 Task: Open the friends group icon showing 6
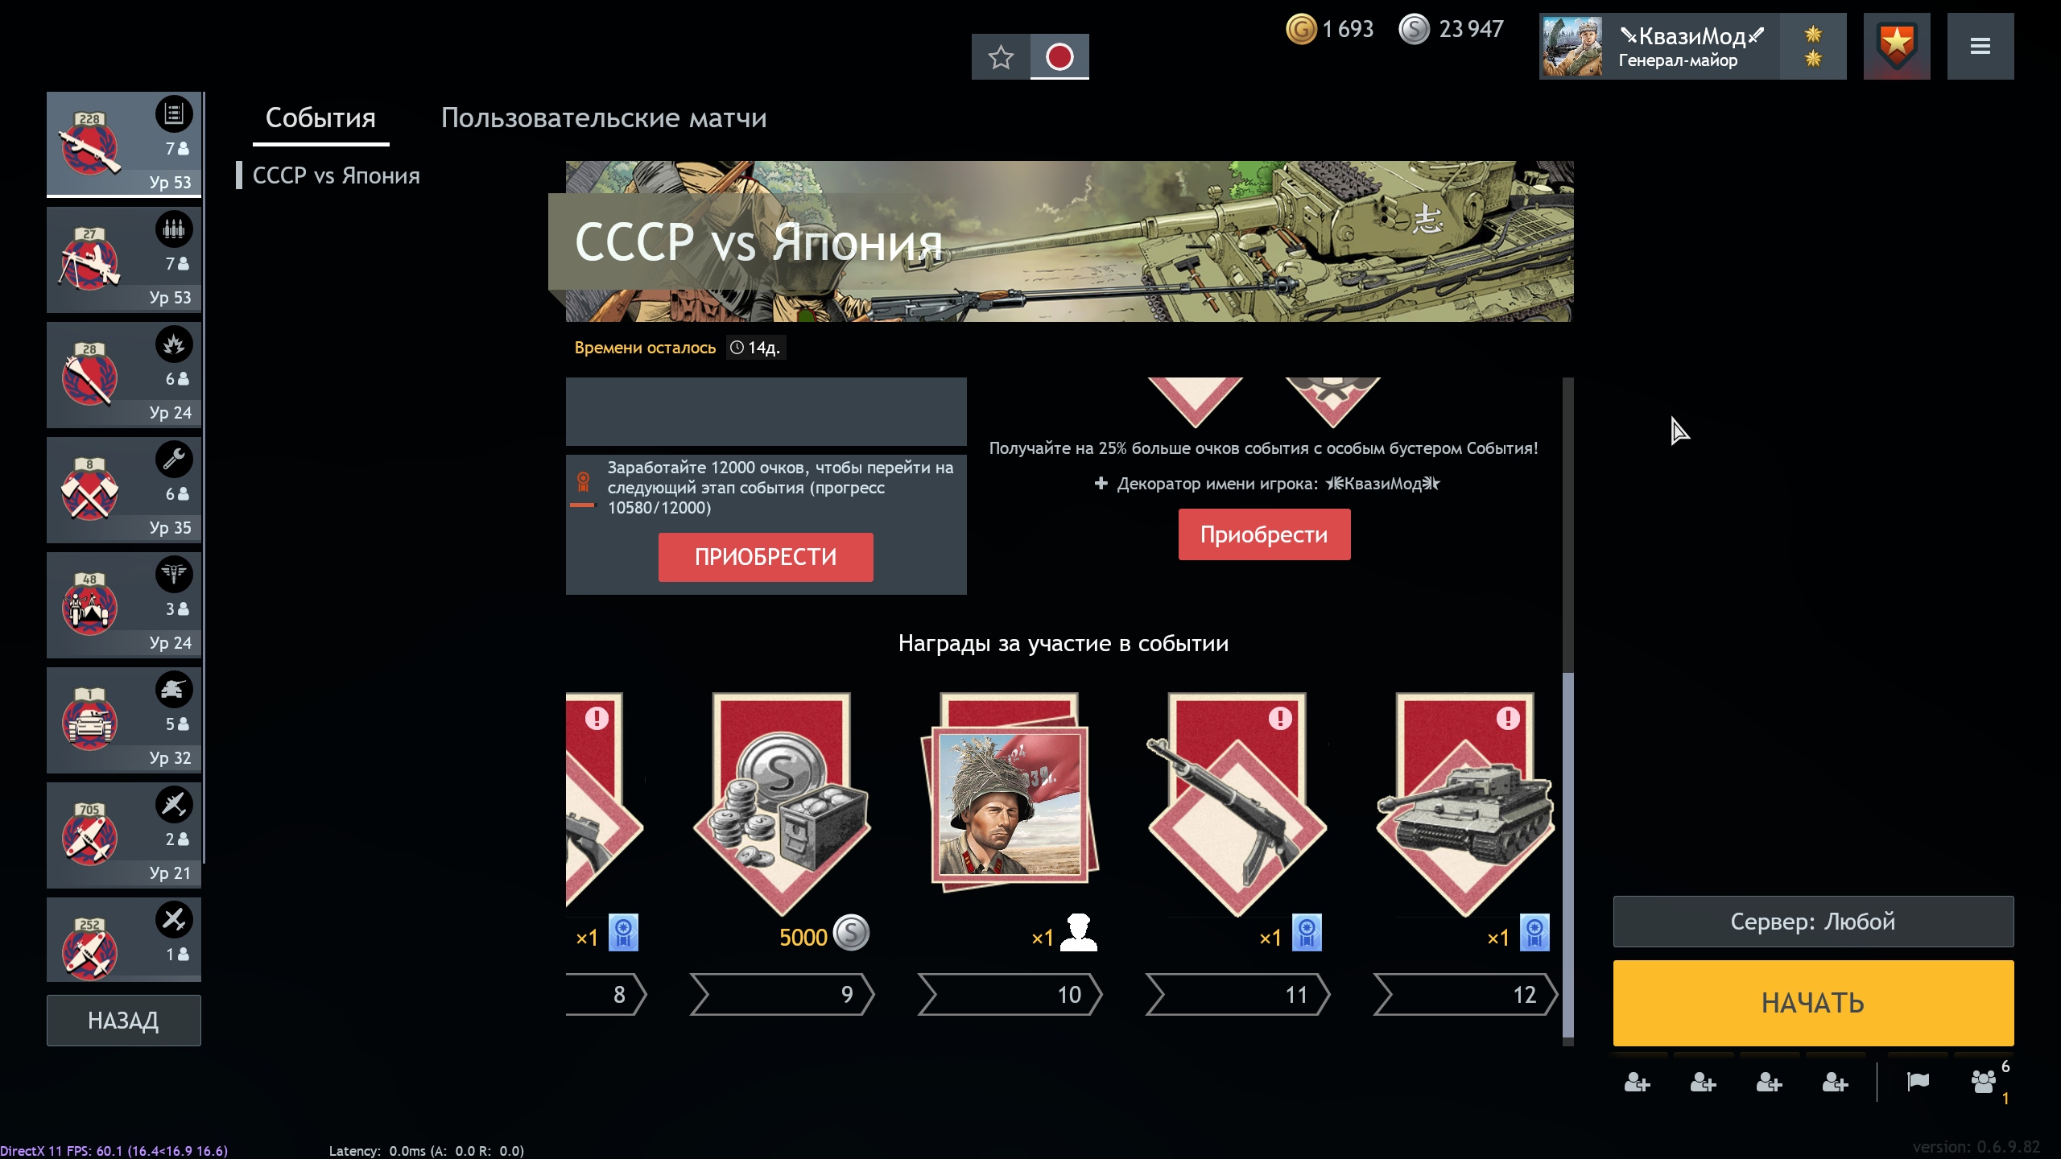(1983, 1081)
